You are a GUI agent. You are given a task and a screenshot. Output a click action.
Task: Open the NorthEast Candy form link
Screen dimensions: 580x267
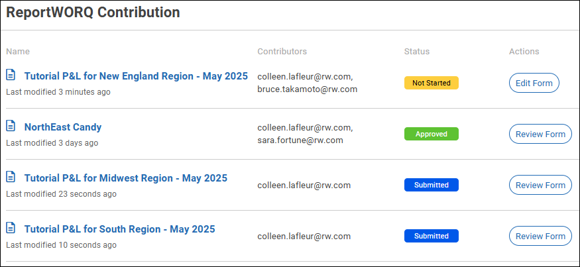[63, 127]
